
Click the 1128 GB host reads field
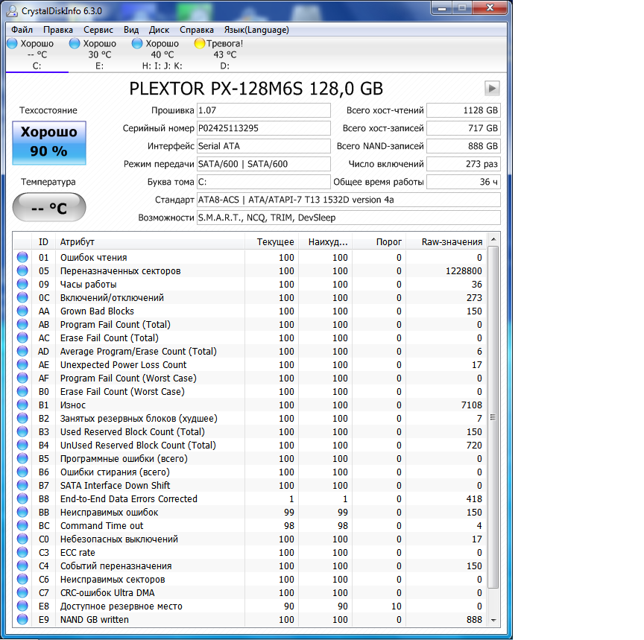point(464,110)
